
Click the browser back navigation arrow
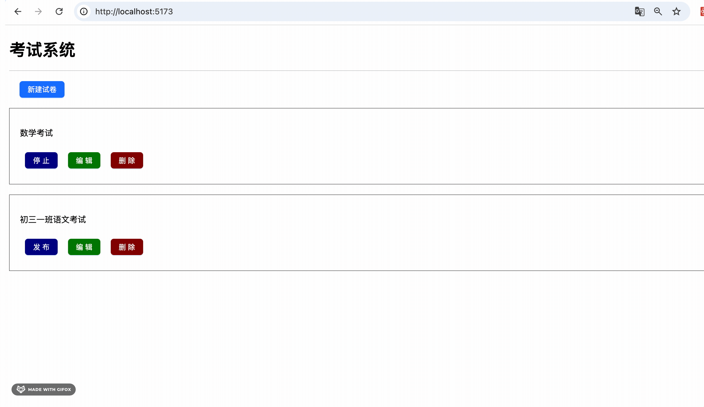click(x=18, y=11)
